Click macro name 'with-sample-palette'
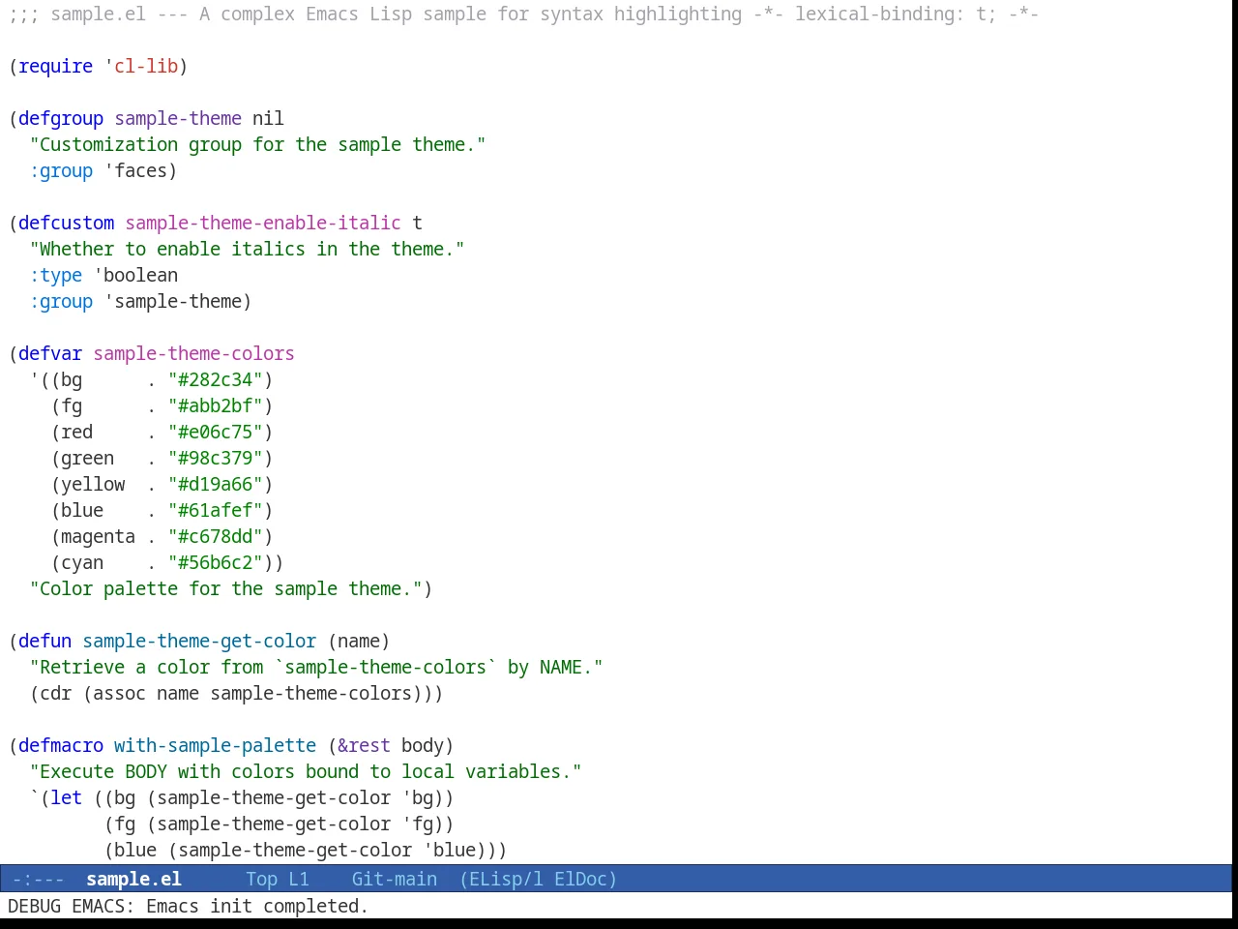Screen dimensions: 1238x929 point(216,745)
